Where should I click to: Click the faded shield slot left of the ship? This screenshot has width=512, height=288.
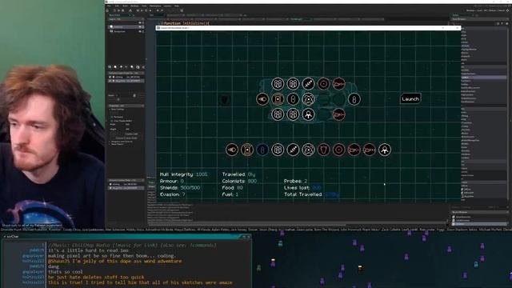tap(225, 99)
